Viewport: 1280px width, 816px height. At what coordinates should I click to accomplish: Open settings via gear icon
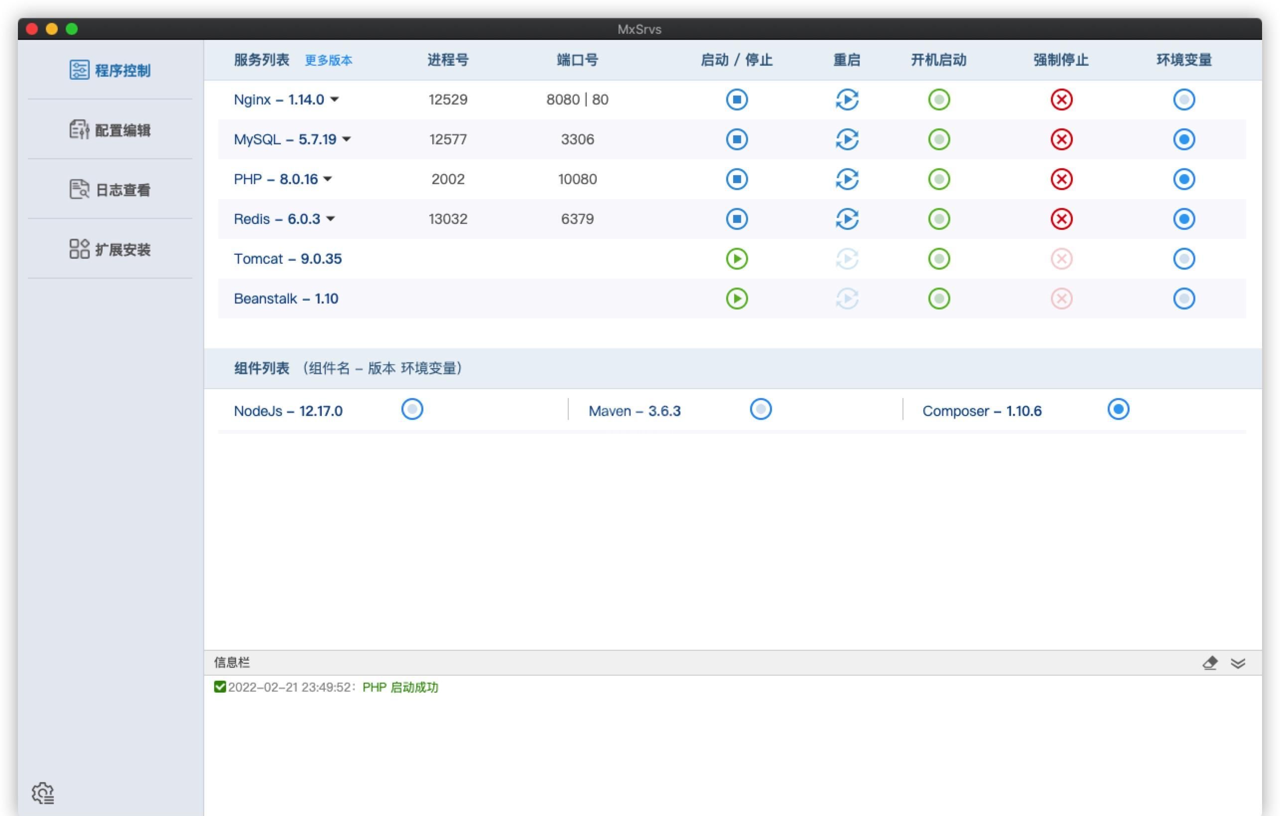43,793
